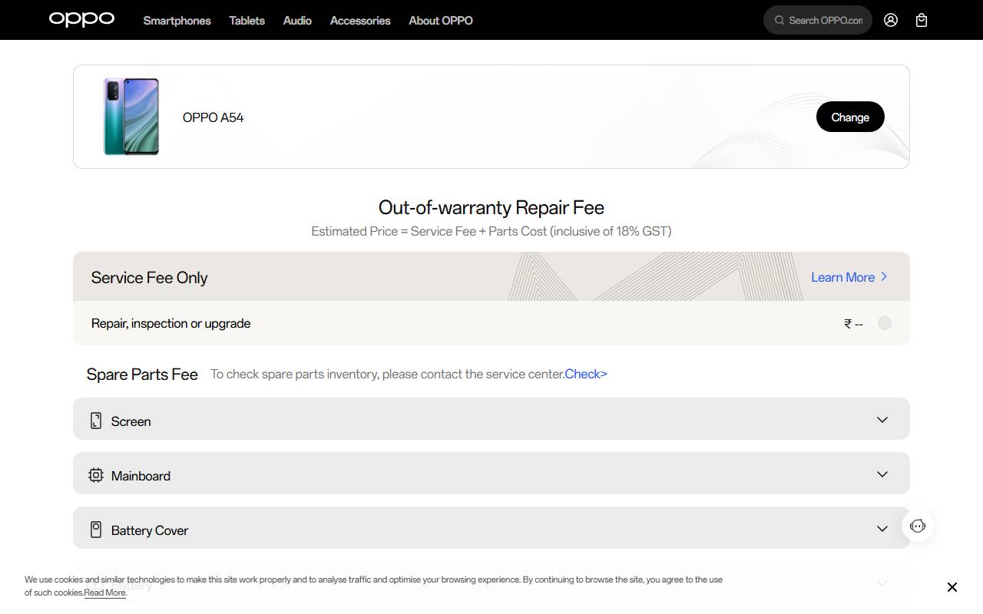Click the OPPO logo

tap(81, 19)
